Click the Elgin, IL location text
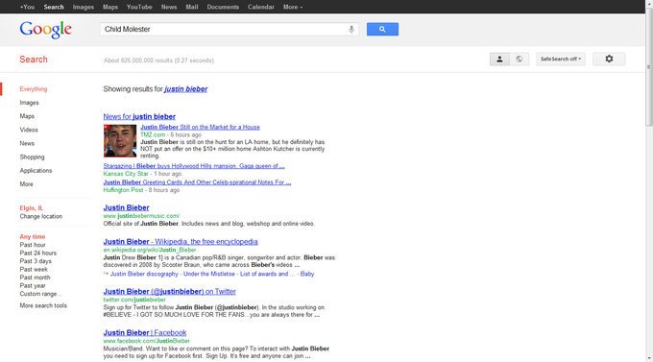The height and width of the screenshot is (362, 653). [x=32, y=208]
